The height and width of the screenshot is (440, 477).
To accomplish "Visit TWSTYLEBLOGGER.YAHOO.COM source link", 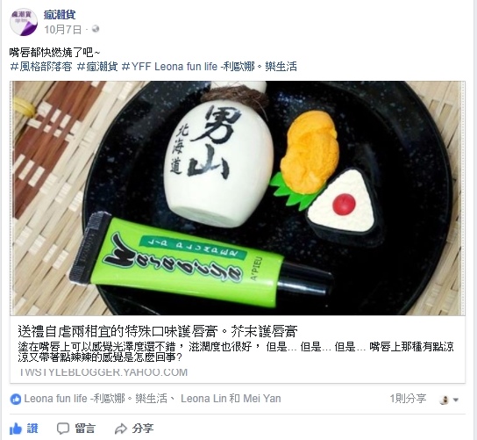I will (x=103, y=372).
